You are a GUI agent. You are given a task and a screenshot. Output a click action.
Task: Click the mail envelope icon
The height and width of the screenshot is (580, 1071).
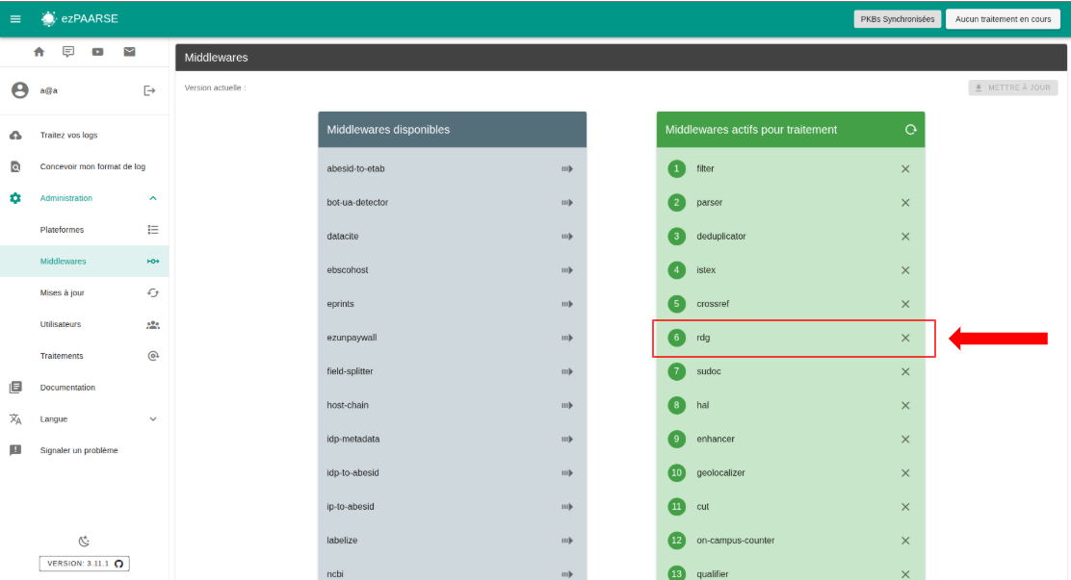(x=129, y=52)
